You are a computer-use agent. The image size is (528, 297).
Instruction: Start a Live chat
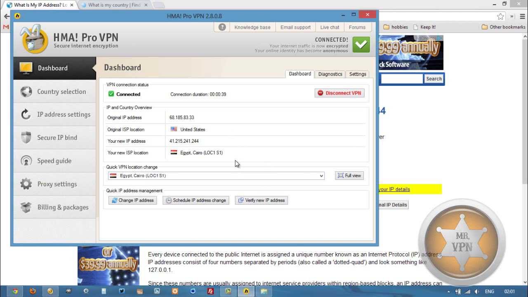(x=330, y=27)
